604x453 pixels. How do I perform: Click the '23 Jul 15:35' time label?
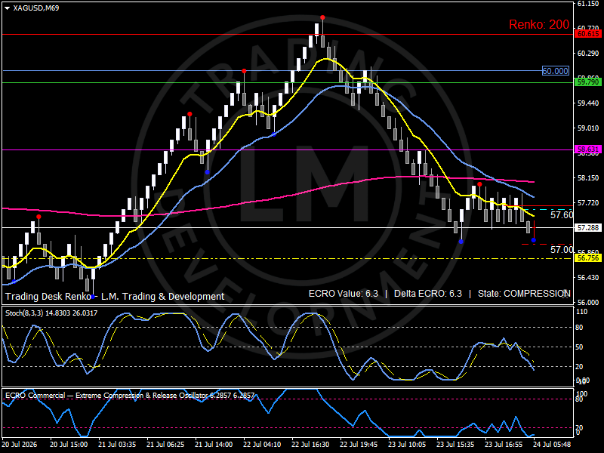(455, 444)
